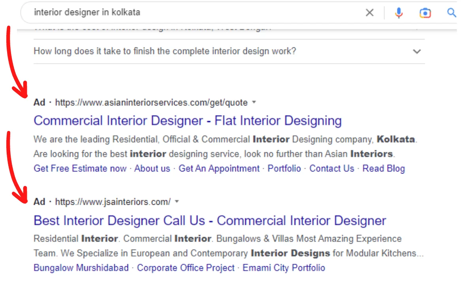Click the magnifying glass search icon
This screenshot has width=474, height=284.
pyautogui.click(x=451, y=13)
